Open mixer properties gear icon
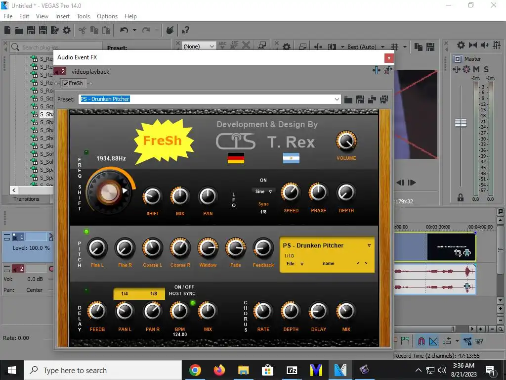This screenshot has height=380, width=506. pos(461,45)
